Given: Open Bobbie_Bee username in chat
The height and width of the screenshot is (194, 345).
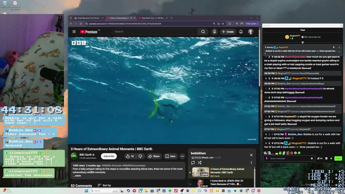Looking at the screenshot, I should click(295, 134).
